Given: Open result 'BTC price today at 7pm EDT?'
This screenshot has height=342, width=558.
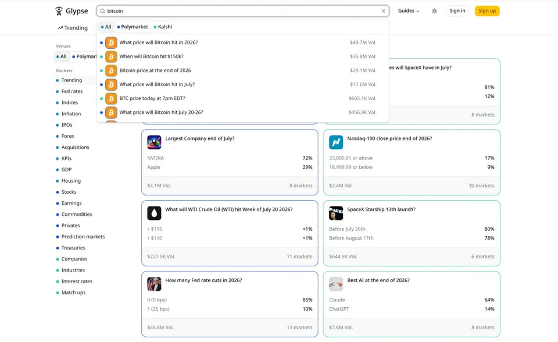Looking at the screenshot, I should 243,98.
